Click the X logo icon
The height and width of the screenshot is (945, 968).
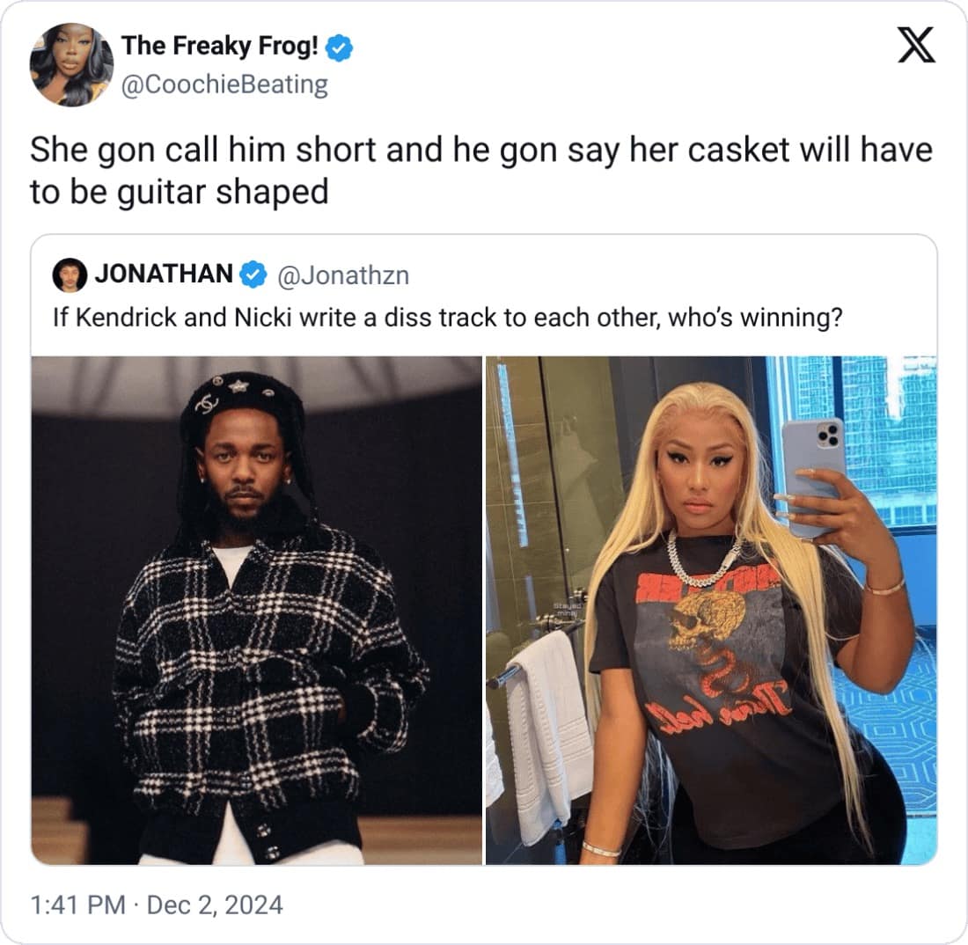point(916,45)
